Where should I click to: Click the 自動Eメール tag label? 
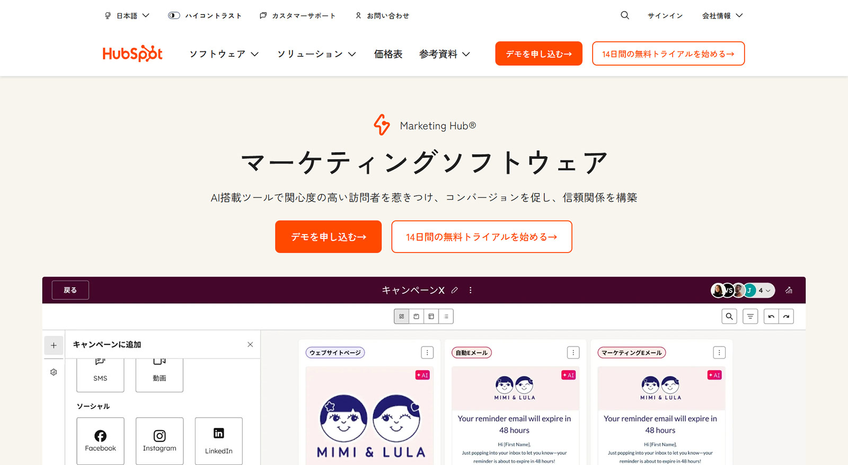click(x=472, y=353)
